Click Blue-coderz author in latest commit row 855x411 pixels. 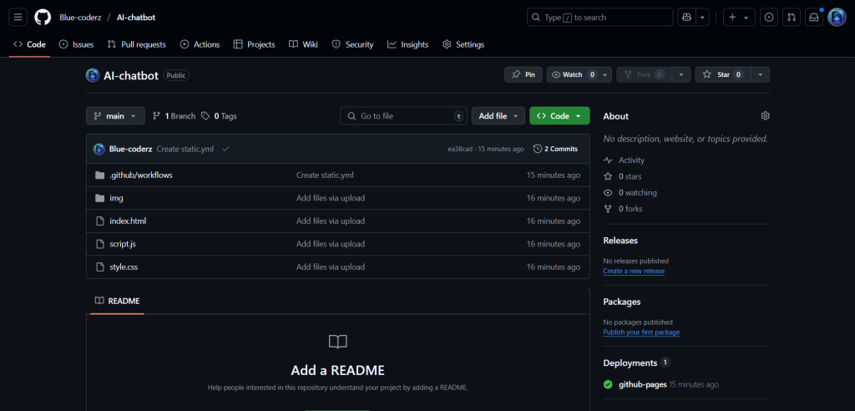tap(131, 149)
